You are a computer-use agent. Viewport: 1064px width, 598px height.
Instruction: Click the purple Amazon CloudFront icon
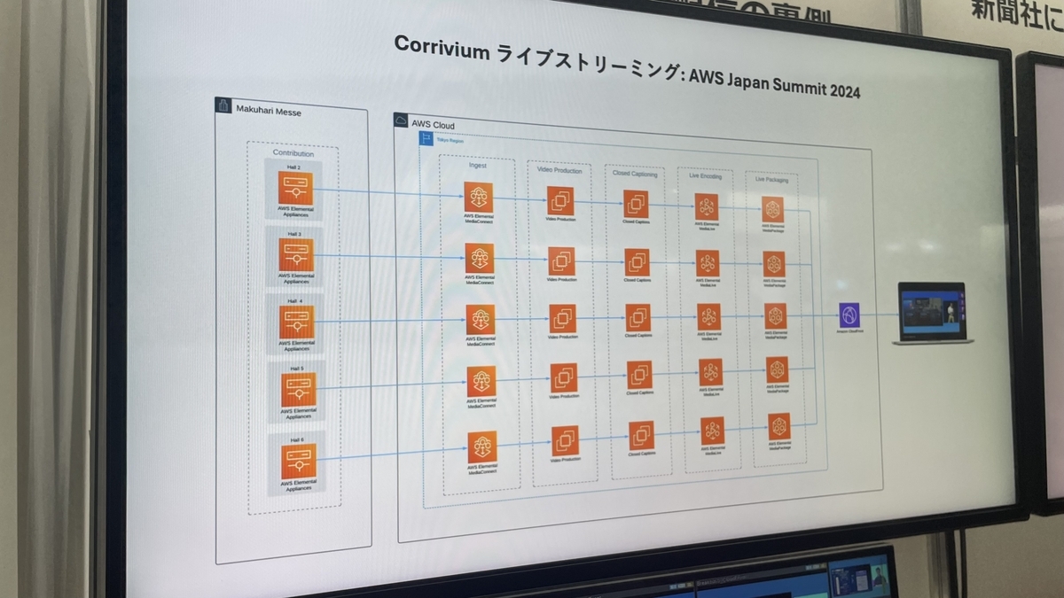pyautogui.click(x=849, y=315)
